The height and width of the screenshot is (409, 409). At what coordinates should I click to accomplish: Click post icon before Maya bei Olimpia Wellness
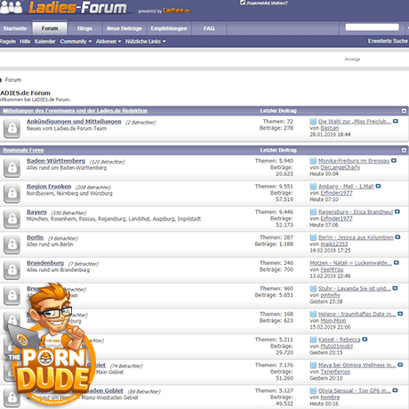[313, 365]
